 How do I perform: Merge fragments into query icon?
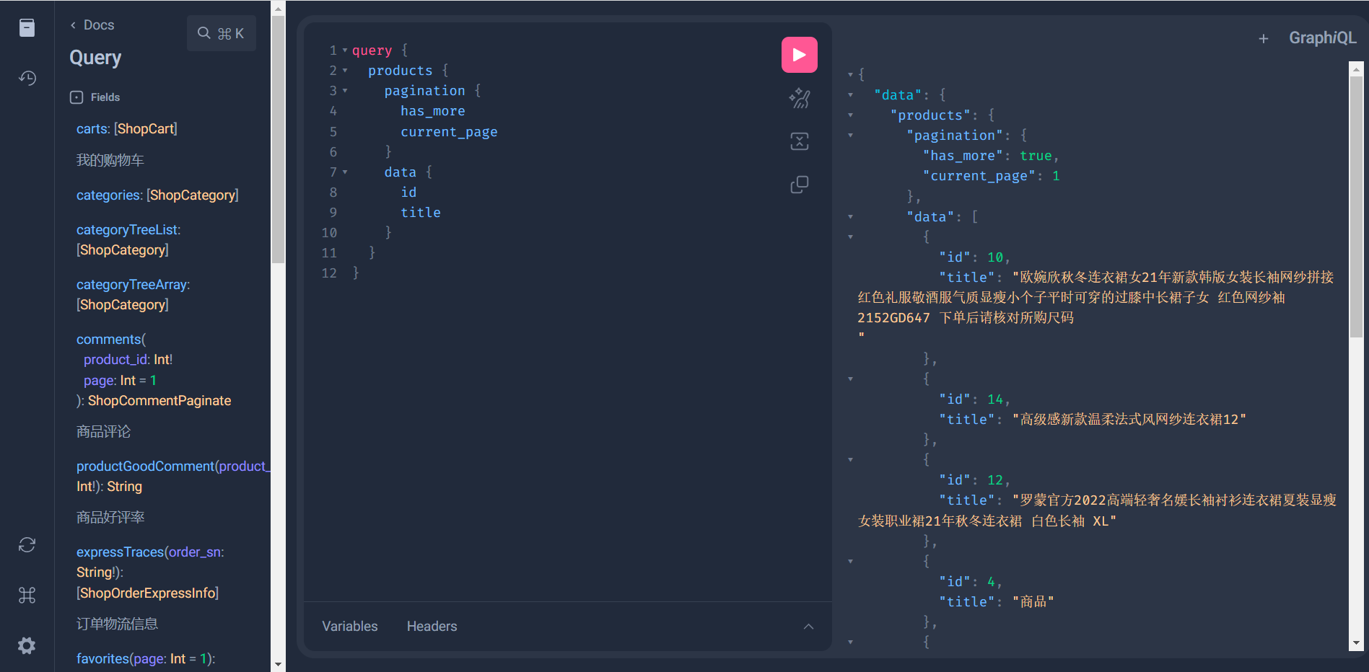[799, 141]
